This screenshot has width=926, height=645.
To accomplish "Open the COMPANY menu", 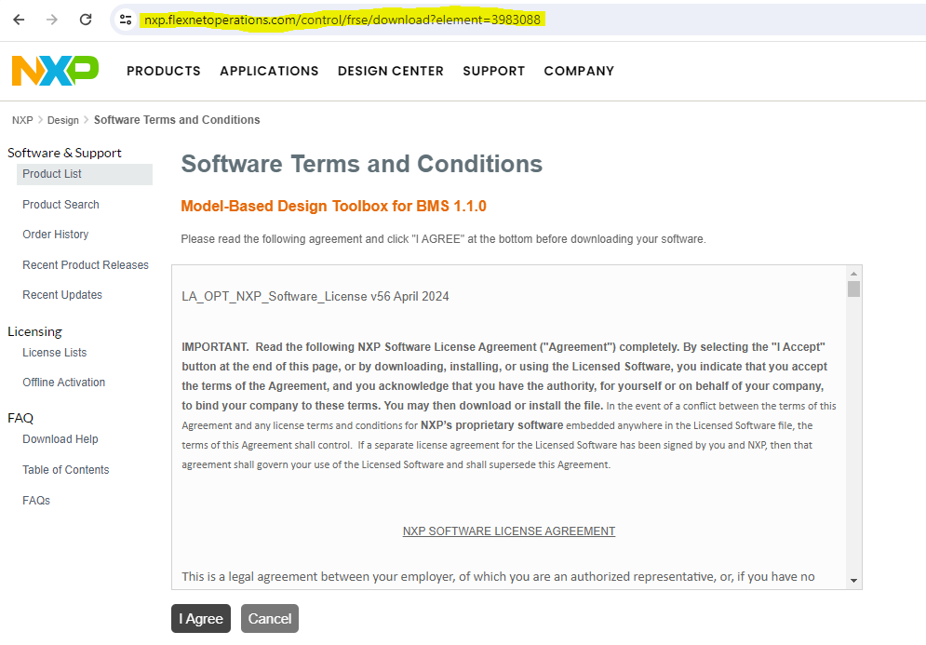I will tap(579, 71).
